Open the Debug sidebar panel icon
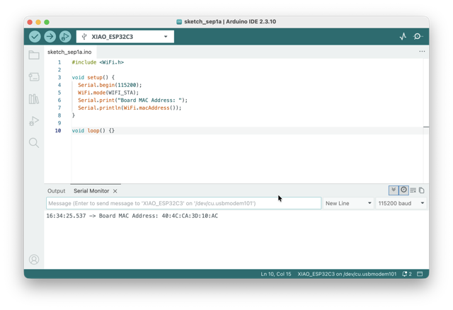453x310 pixels. pos(34,121)
